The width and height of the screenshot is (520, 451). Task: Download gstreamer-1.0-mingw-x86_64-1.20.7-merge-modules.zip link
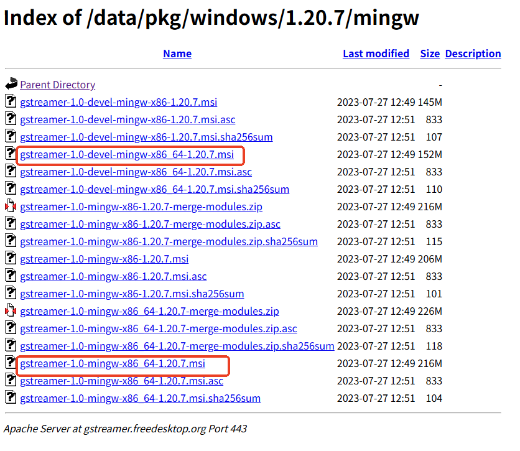pyautogui.click(x=149, y=311)
